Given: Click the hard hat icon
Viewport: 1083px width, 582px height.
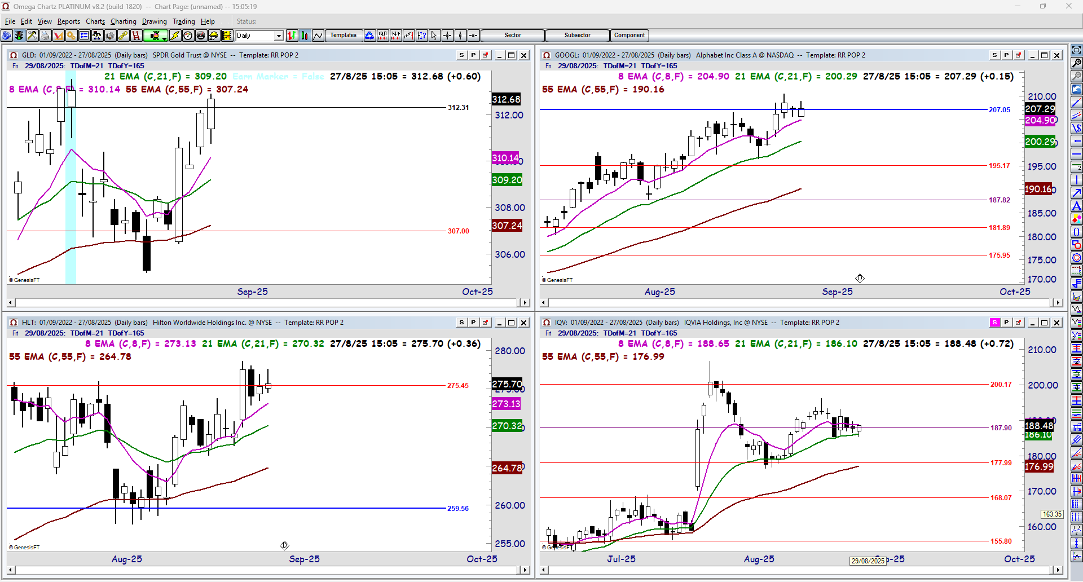Looking at the screenshot, I should 214,36.
